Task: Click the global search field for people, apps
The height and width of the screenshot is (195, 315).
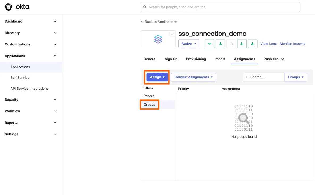Action: (x=220, y=7)
